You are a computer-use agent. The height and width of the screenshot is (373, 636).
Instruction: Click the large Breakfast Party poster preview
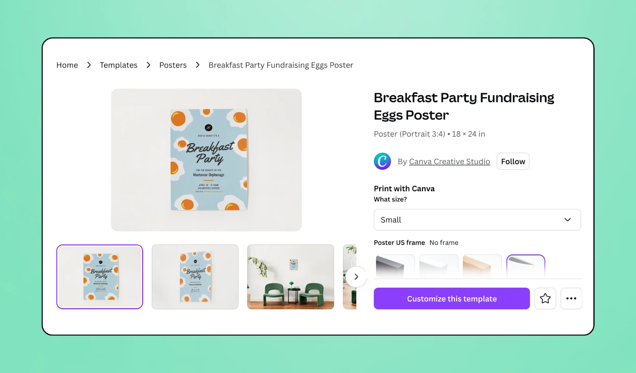click(206, 160)
